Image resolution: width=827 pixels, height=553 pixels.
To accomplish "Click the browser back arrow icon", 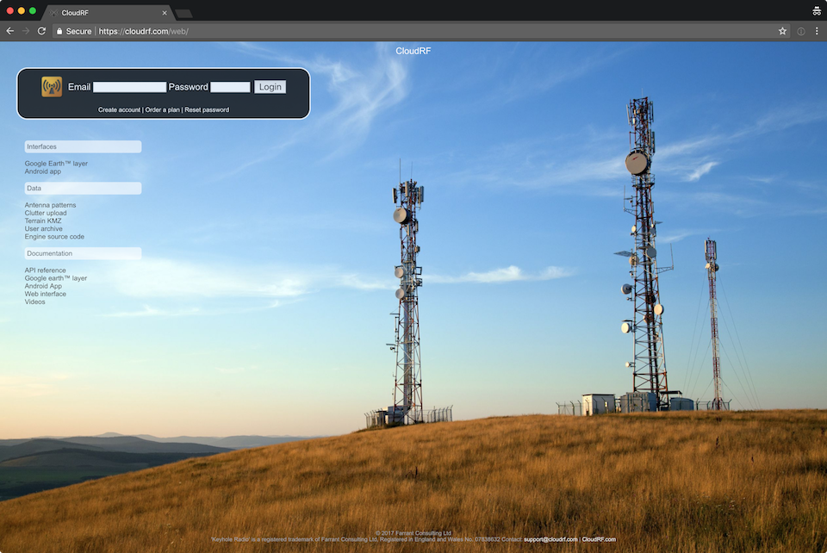I will point(9,30).
